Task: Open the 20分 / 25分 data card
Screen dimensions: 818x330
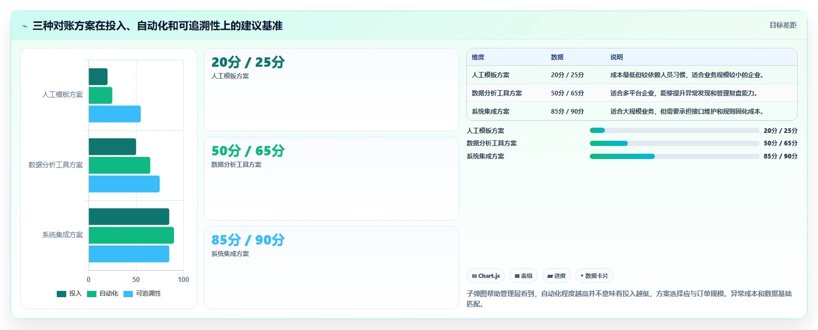Action: coord(331,90)
